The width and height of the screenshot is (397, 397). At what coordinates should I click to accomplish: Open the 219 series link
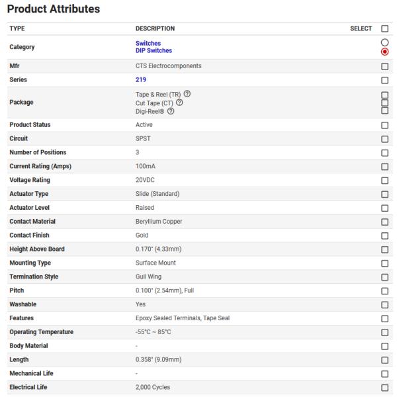140,80
